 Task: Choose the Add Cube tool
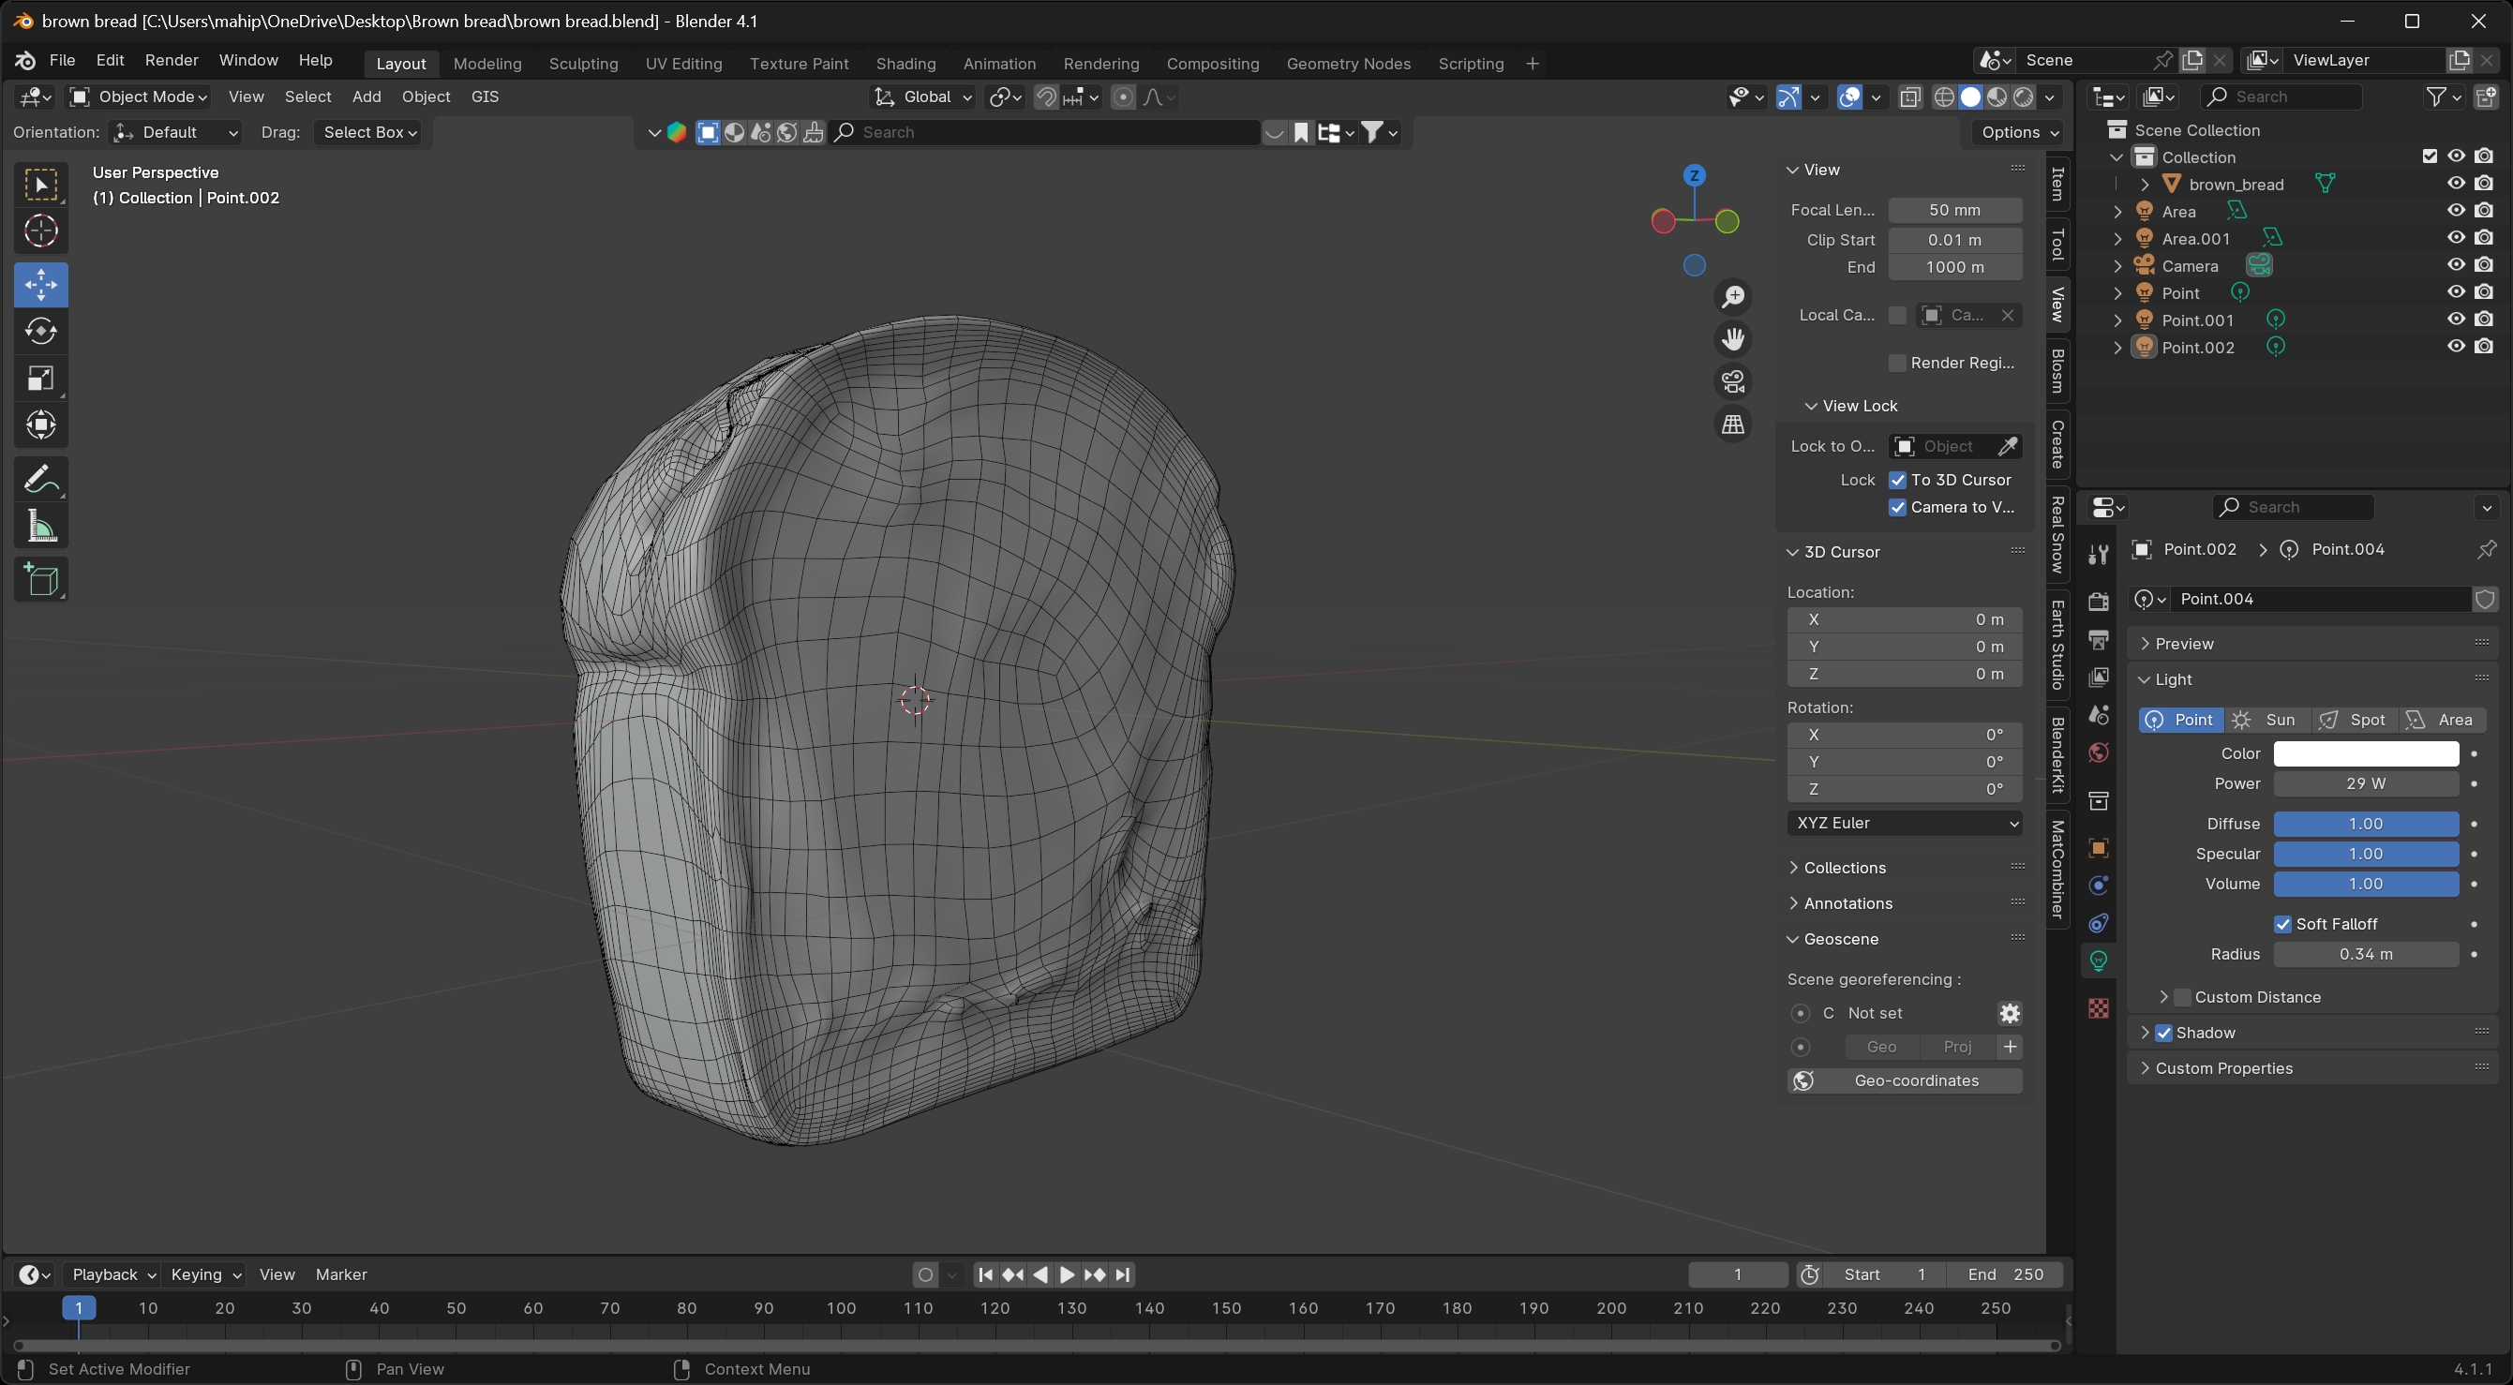pyautogui.click(x=41, y=580)
